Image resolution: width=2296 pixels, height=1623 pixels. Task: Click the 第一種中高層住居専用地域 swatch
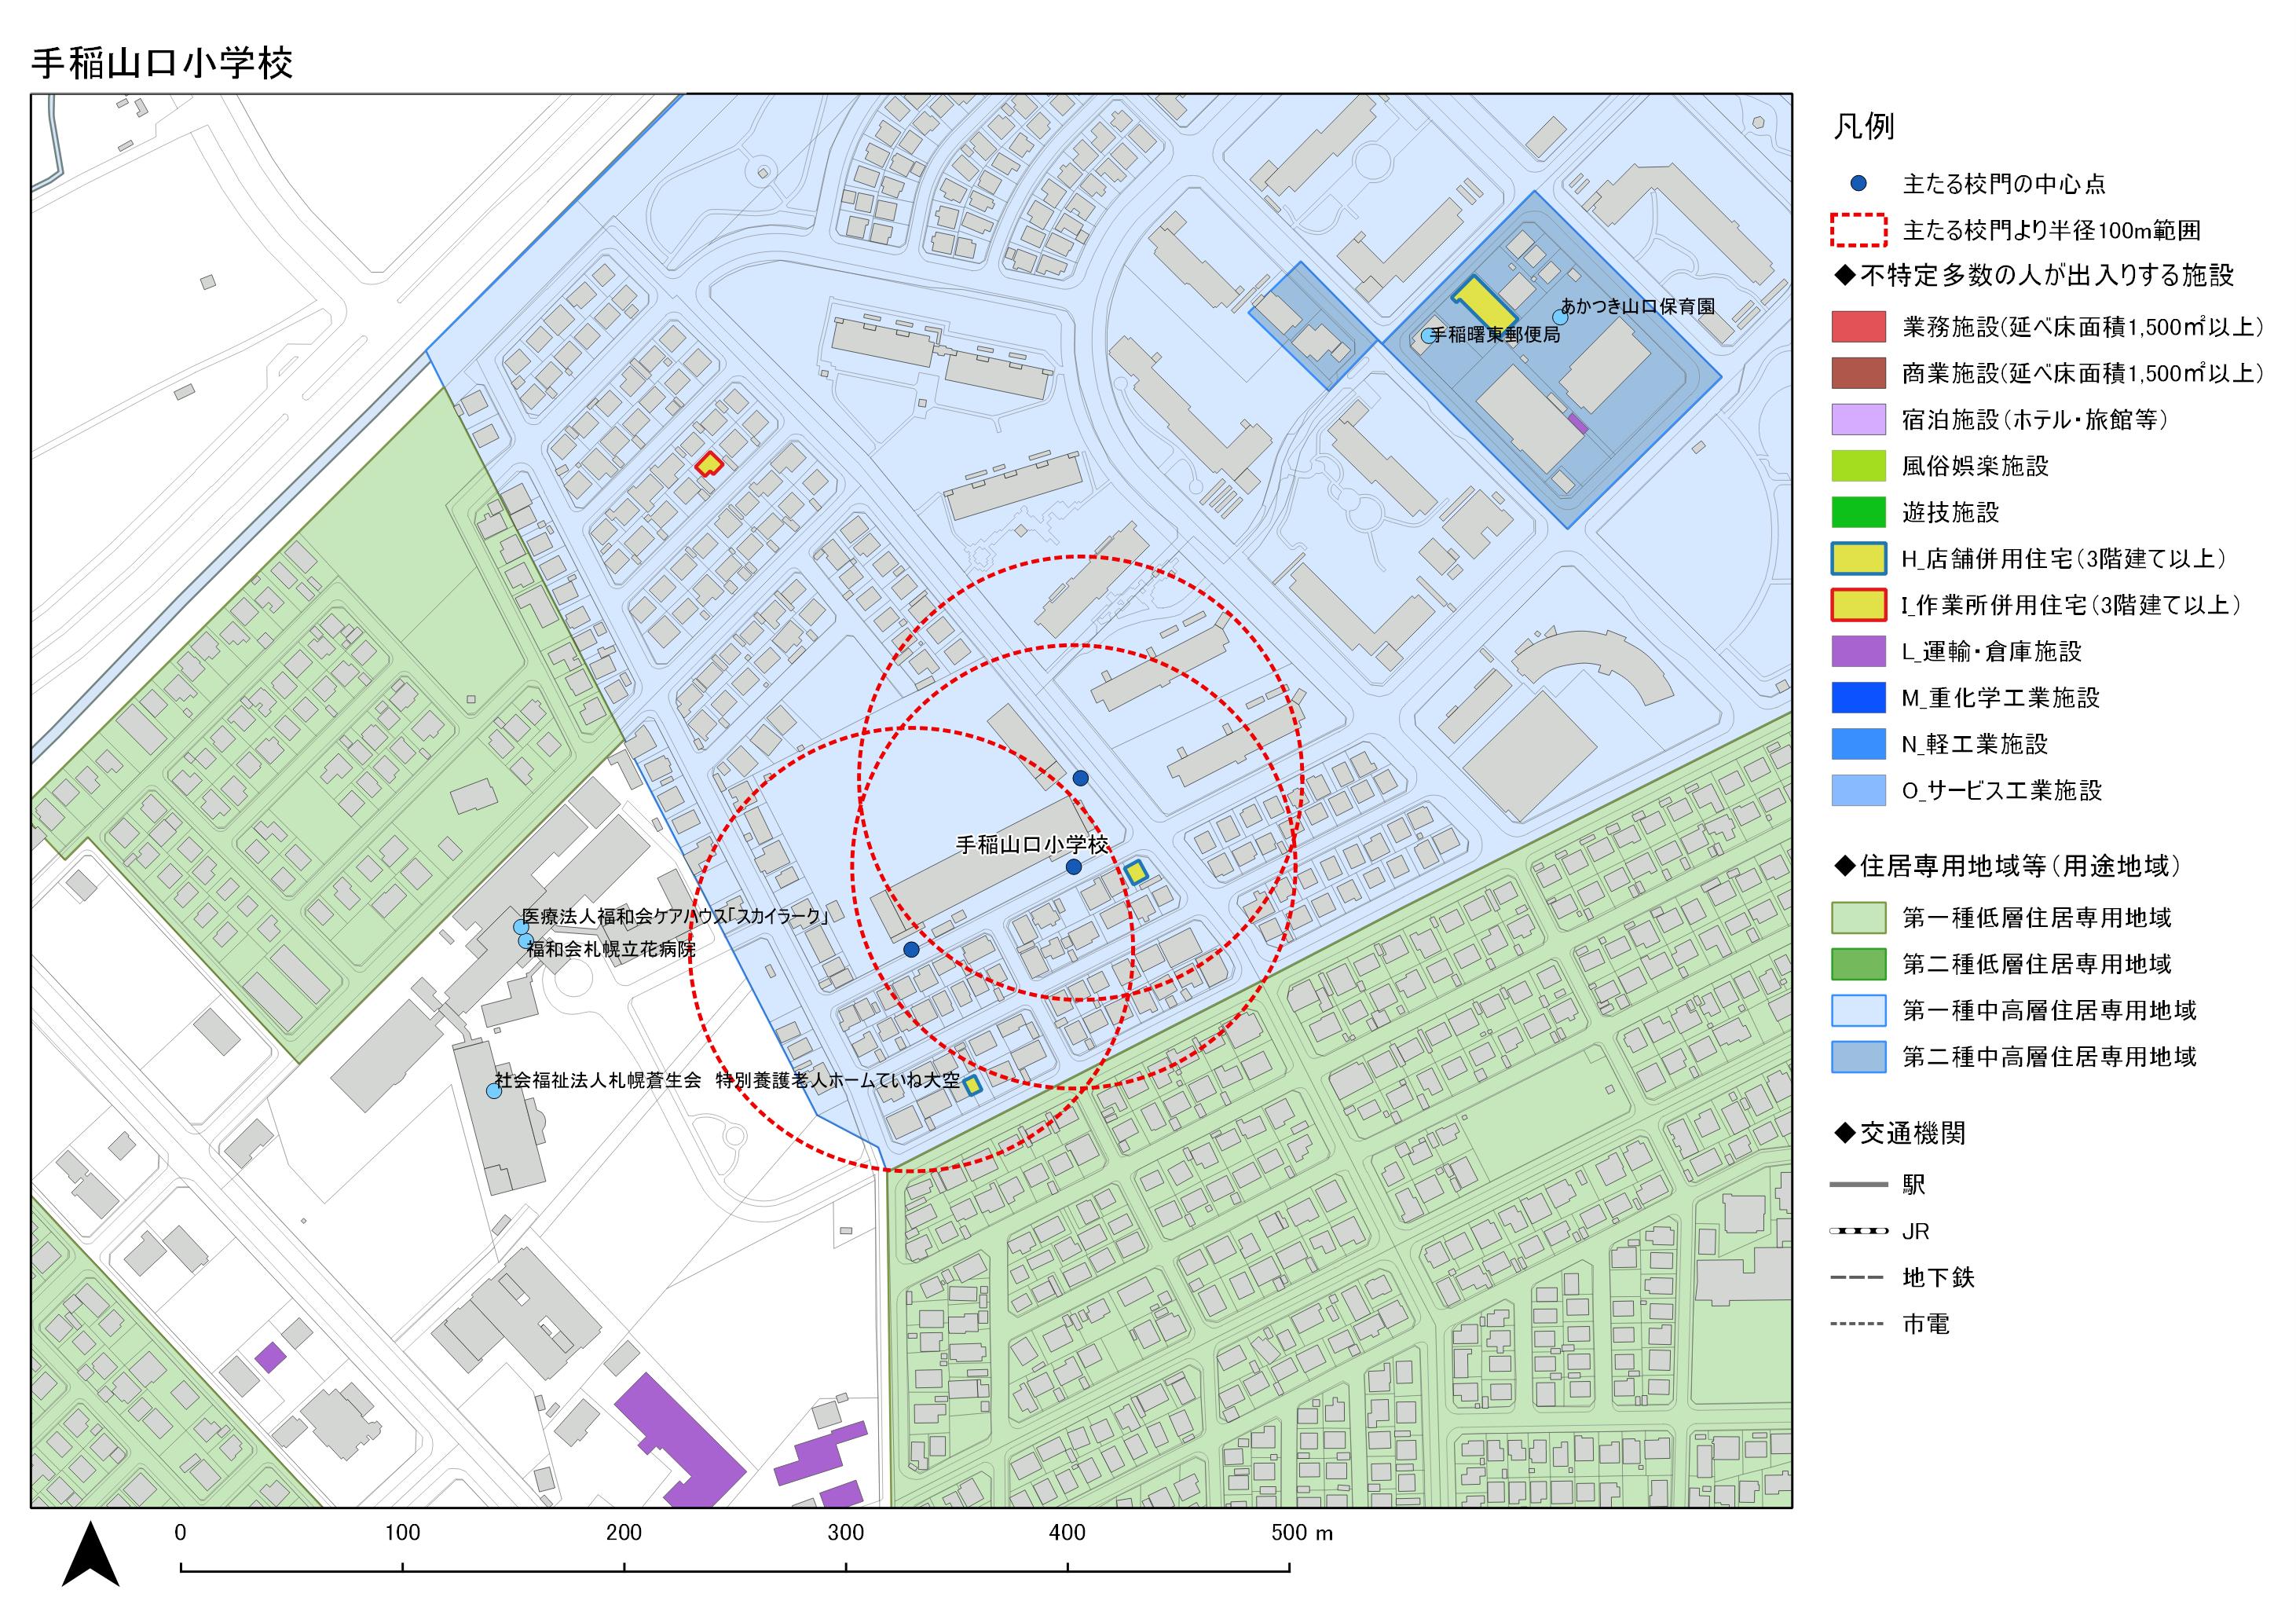click(1858, 1010)
